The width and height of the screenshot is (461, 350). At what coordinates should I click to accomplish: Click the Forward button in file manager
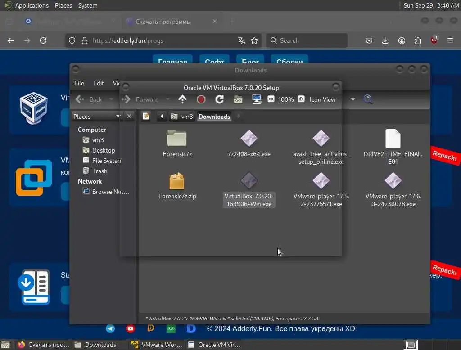140,99
